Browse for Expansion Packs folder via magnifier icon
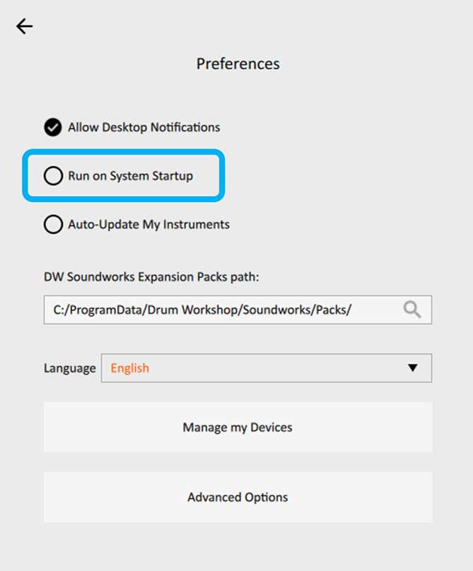The width and height of the screenshot is (473, 571). tap(412, 310)
